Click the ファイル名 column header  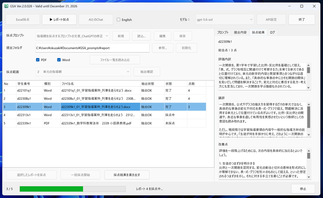(x=100, y=84)
